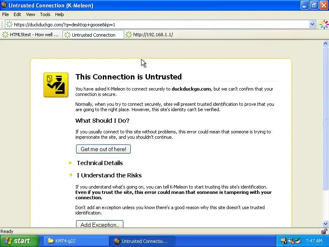Click the colorful throbber icon beside address bar
This screenshot has width=329, height=247.
(324, 25)
